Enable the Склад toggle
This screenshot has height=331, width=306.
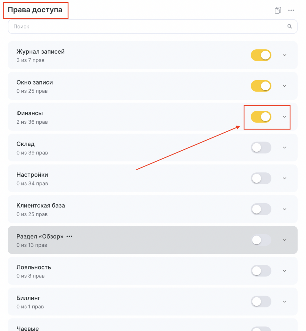click(261, 148)
